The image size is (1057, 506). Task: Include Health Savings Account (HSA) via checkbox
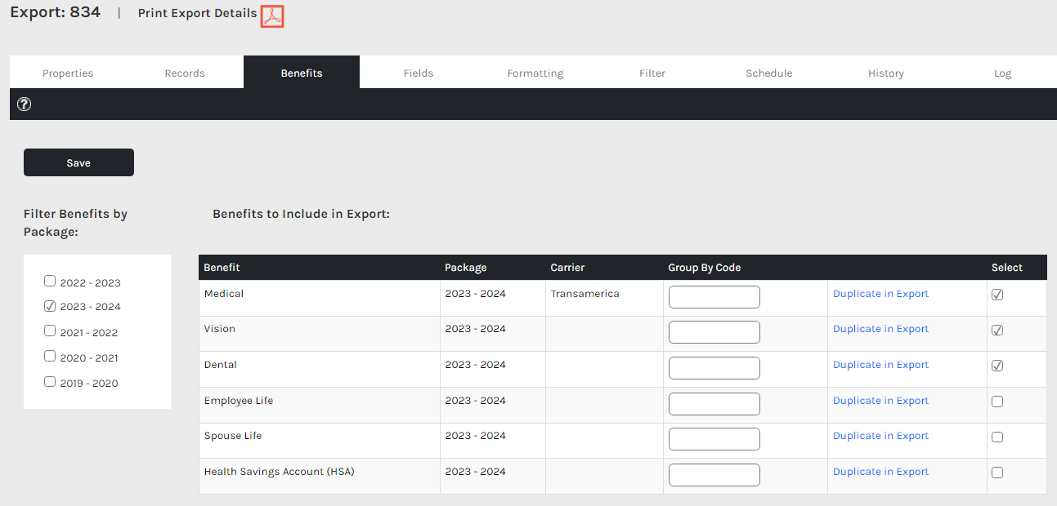(x=997, y=473)
